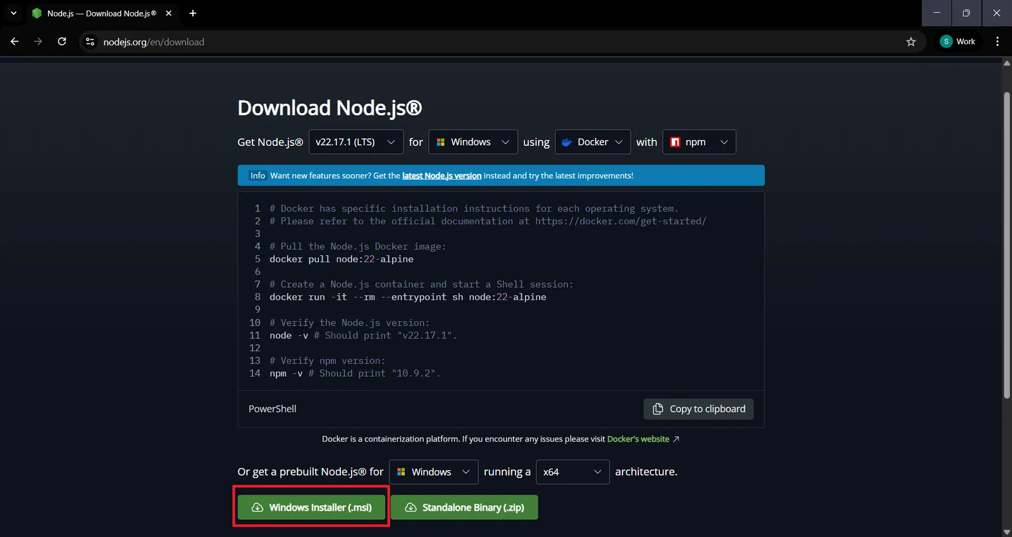Download Standalone Binary (.zip)

(464, 507)
